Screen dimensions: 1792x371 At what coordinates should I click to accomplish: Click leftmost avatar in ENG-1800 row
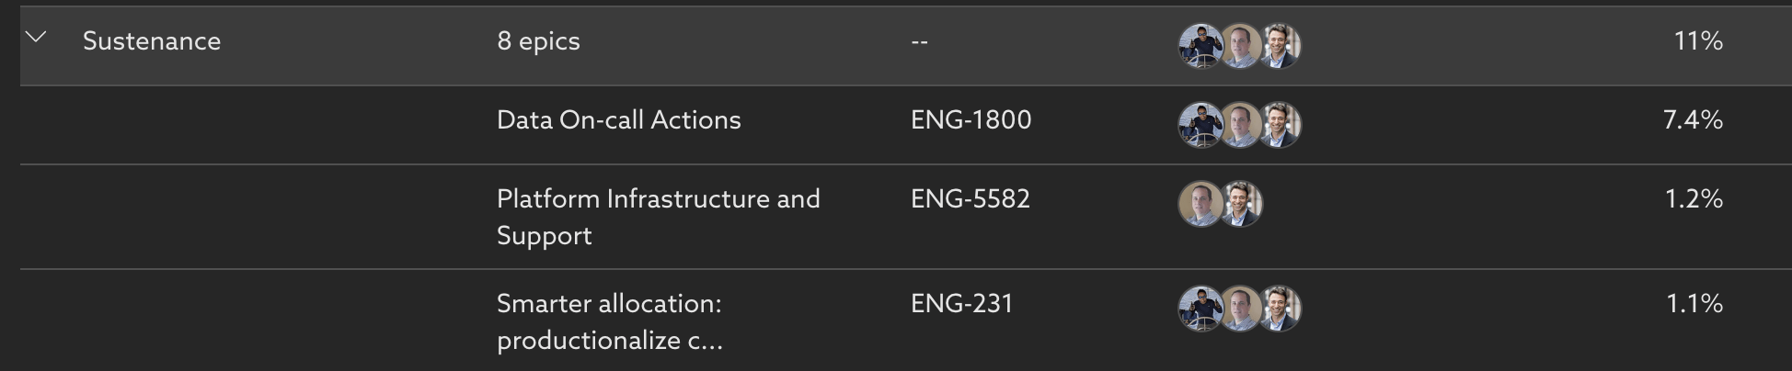1198,125
